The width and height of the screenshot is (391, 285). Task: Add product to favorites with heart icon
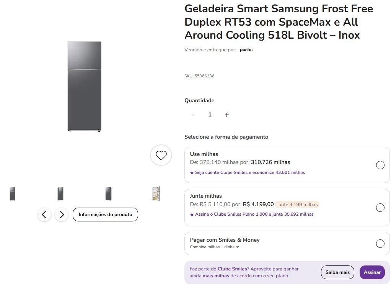pos(161,155)
